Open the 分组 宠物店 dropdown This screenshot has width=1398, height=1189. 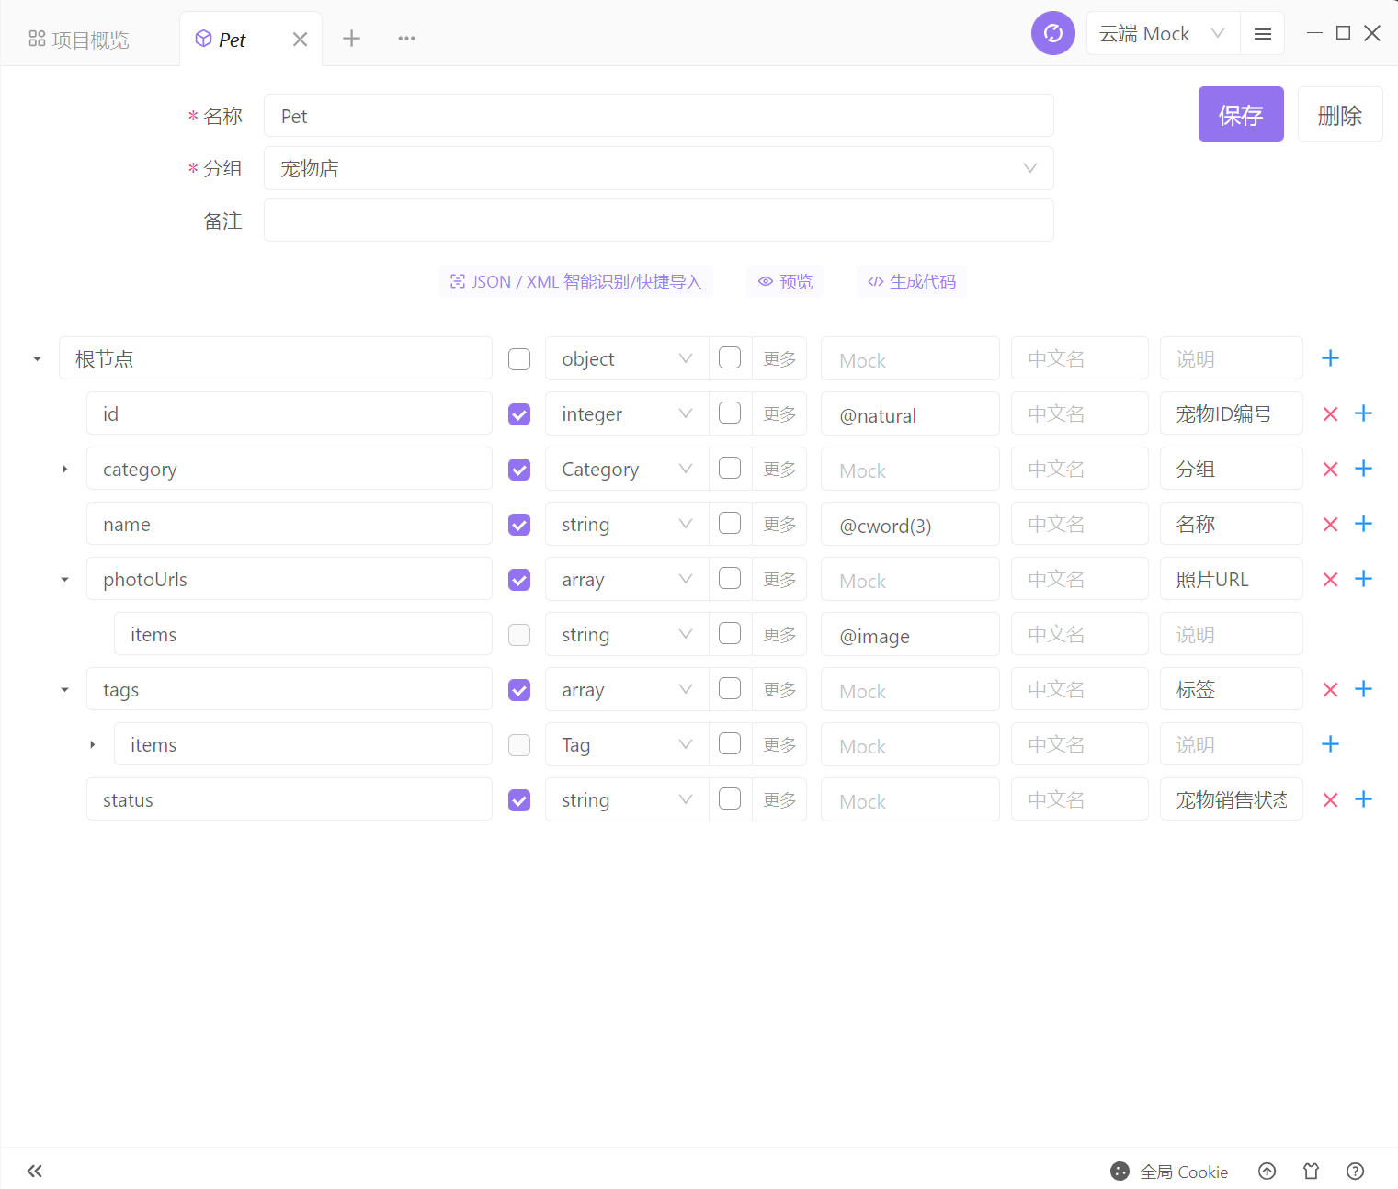(658, 168)
